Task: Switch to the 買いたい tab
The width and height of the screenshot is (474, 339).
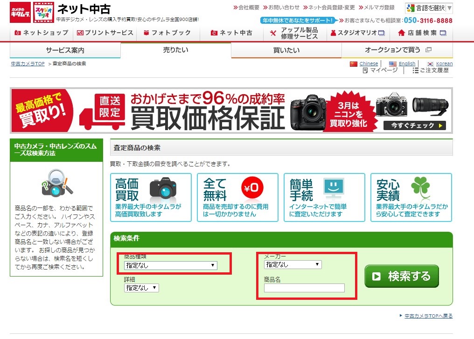Action: pyautogui.click(x=286, y=50)
